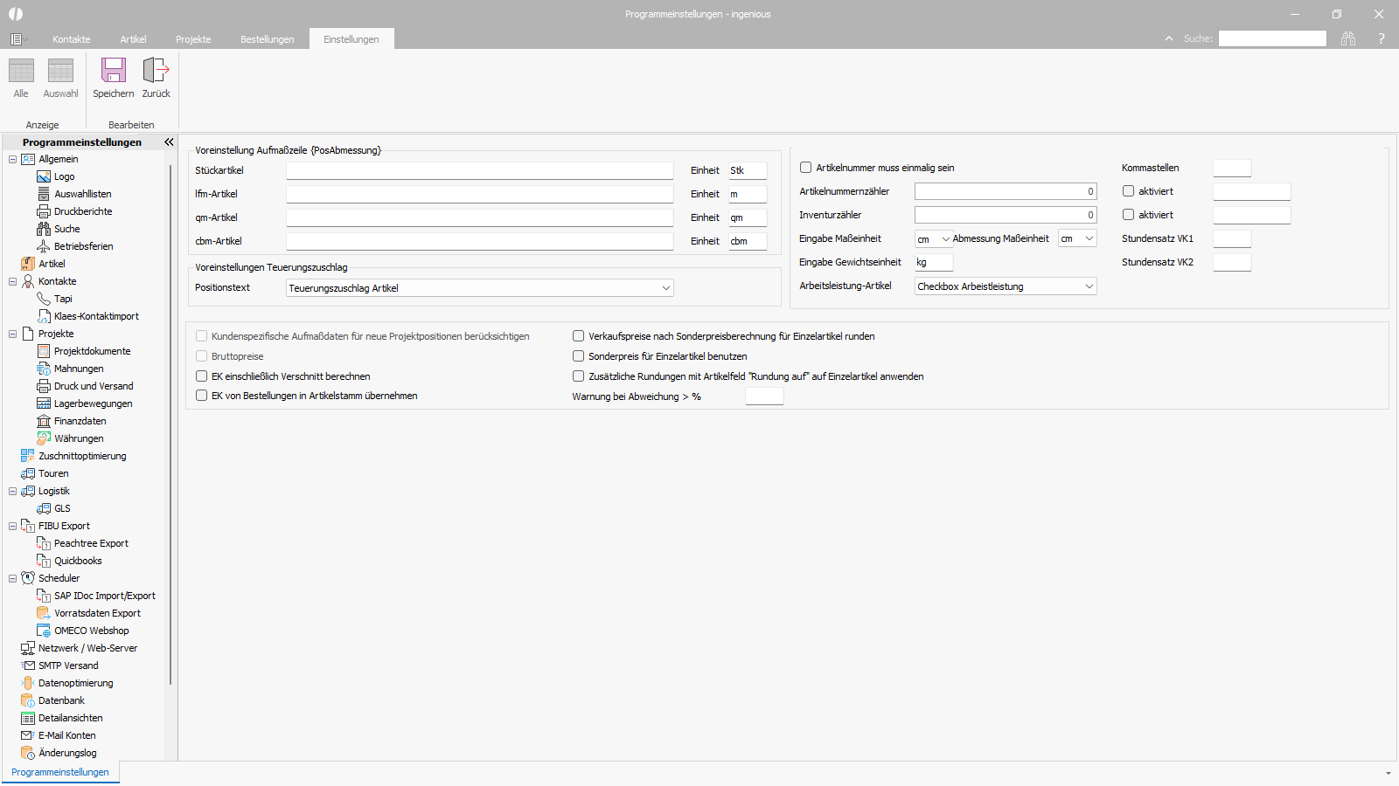Viewport: 1399px width, 786px height.
Task: Click the Speichern save icon
Action: click(113, 71)
